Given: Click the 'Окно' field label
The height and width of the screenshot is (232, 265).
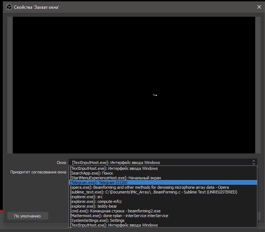Looking at the screenshot, I should tap(61, 163).
